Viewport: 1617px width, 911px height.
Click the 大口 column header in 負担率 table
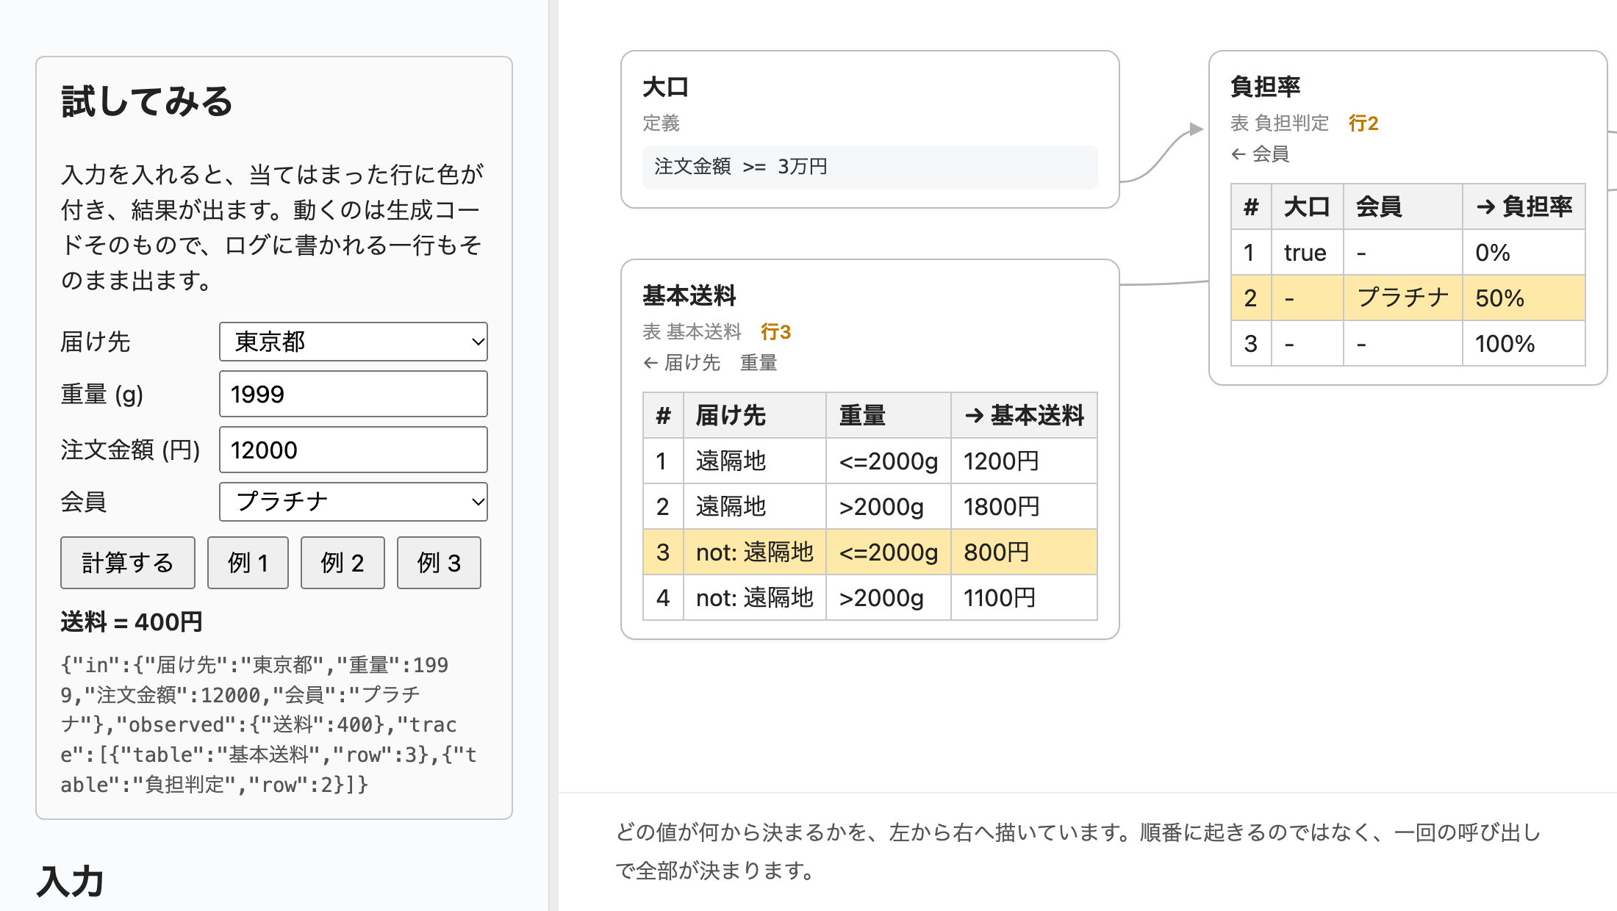(1308, 207)
